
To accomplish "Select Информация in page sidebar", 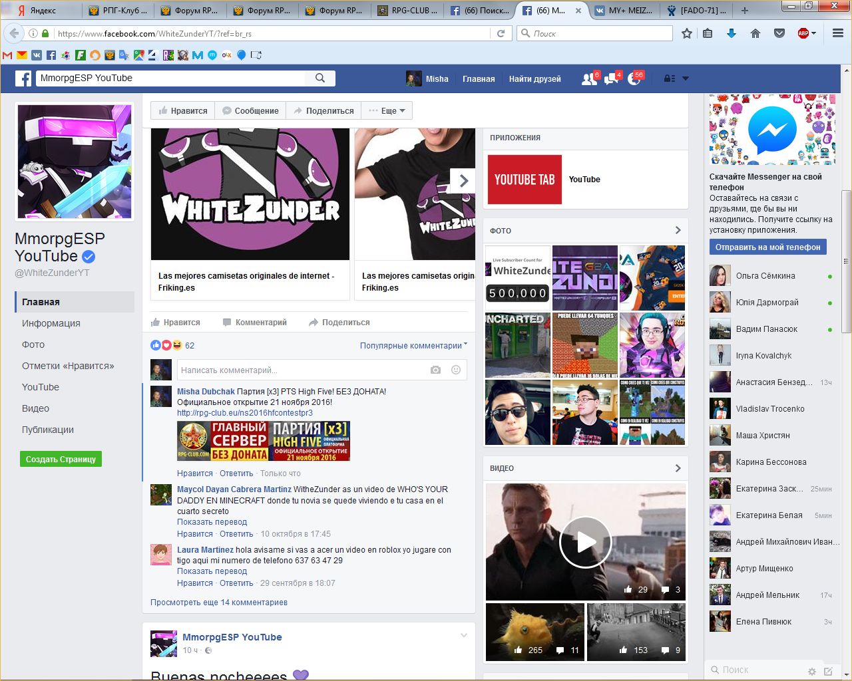I will point(51,323).
